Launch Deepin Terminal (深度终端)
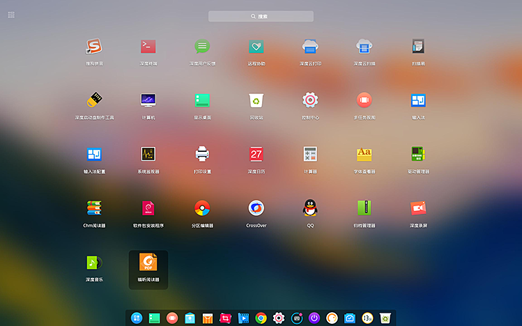 click(148, 47)
